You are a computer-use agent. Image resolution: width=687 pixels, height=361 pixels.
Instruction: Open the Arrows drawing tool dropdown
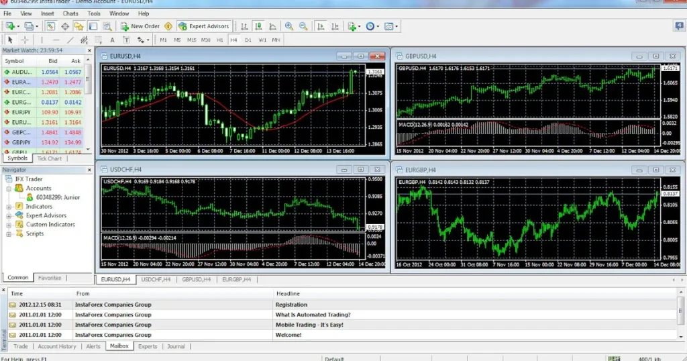148,40
